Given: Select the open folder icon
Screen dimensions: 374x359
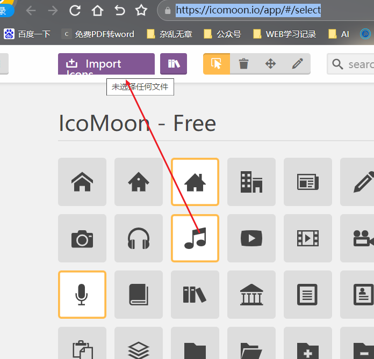Looking at the screenshot, I should (x=251, y=343).
